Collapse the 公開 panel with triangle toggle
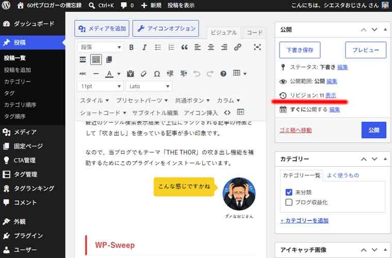The height and width of the screenshot is (258, 392). coord(385,29)
